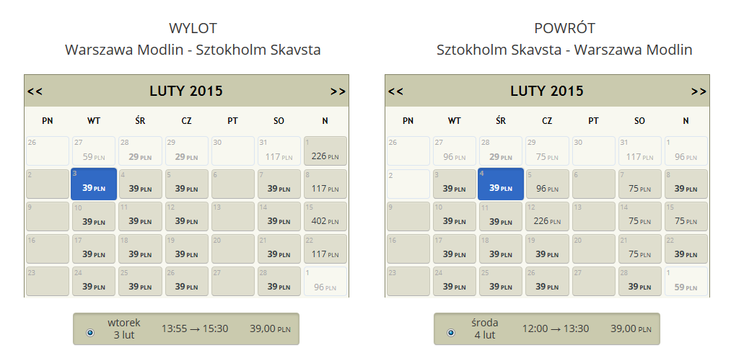731x358 pixels.
Task: Select departure on February 10 for 39 PLN
Action: 94,217
